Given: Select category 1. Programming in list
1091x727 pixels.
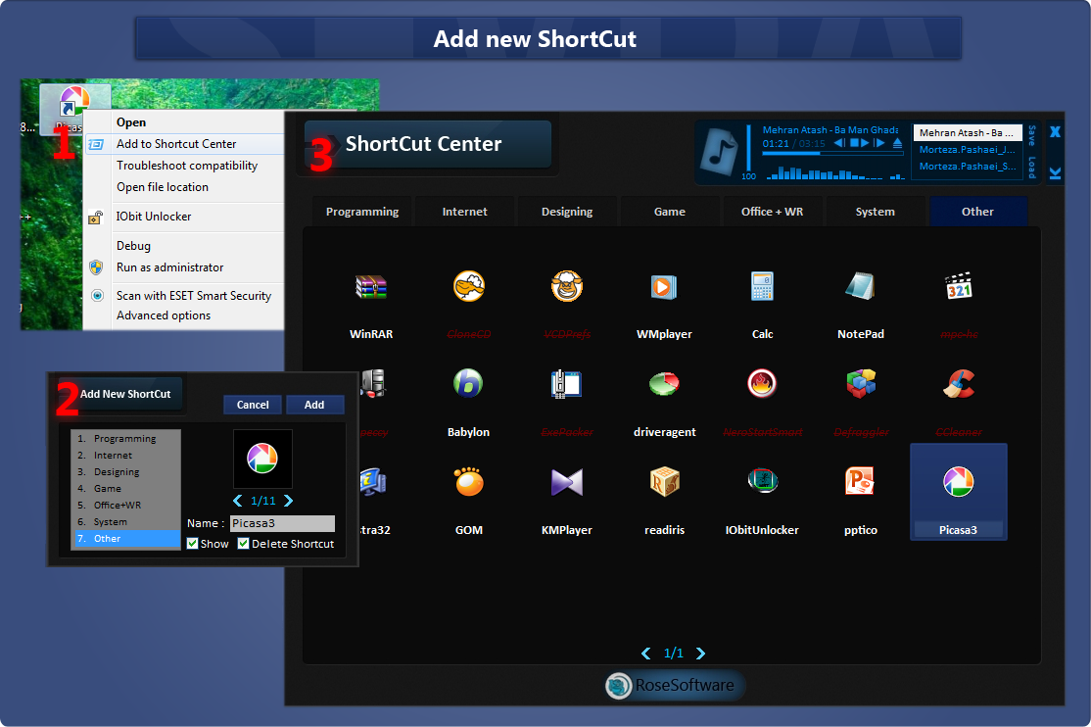Looking at the screenshot, I should [127, 439].
